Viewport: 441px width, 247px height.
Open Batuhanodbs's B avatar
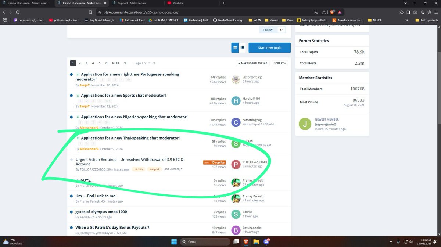[236, 230]
